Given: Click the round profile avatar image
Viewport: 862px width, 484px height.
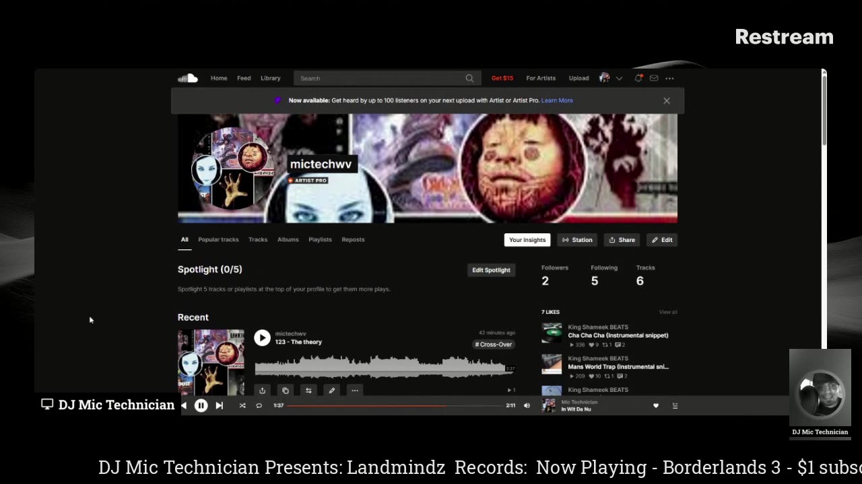Looking at the screenshot, I should tap(232, 168).
